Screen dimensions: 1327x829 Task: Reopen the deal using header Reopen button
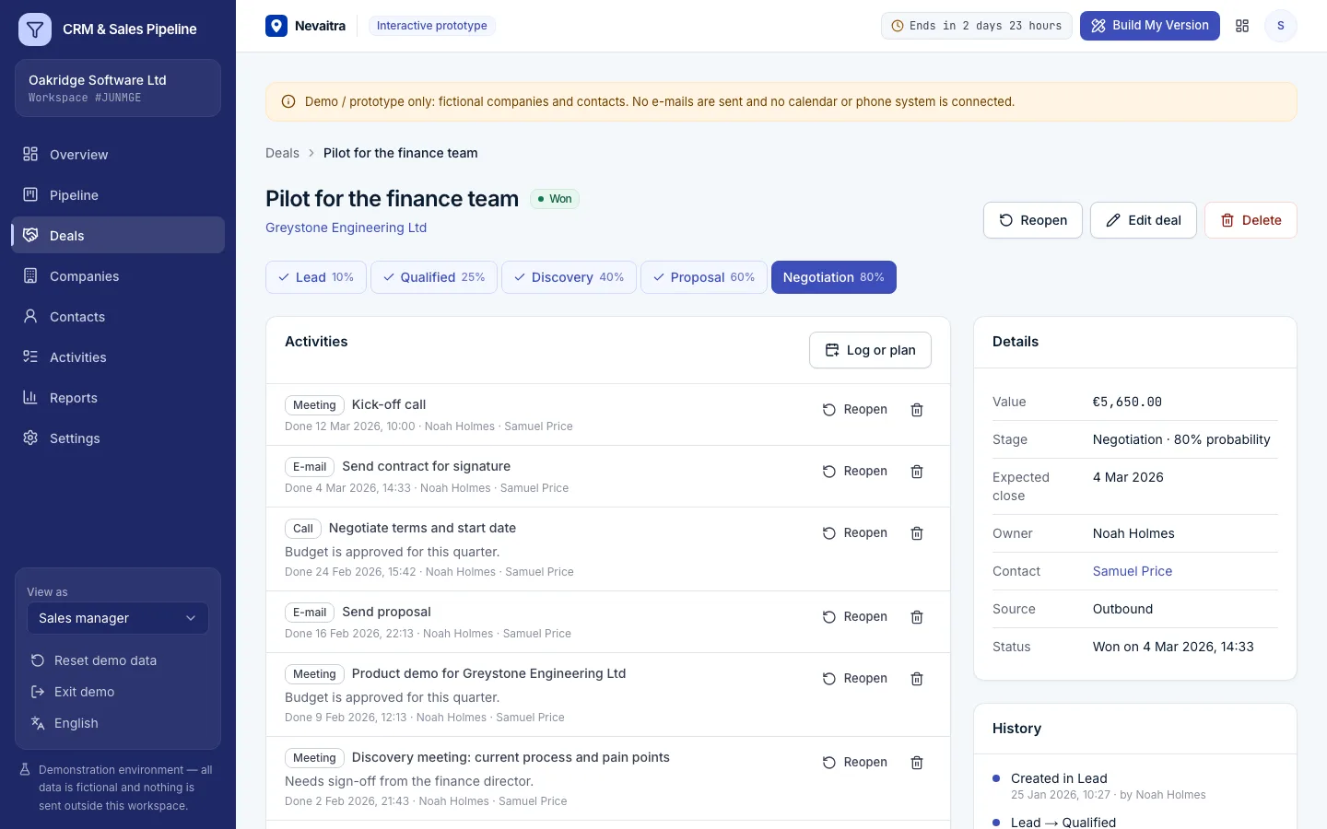pos(1033,220)
